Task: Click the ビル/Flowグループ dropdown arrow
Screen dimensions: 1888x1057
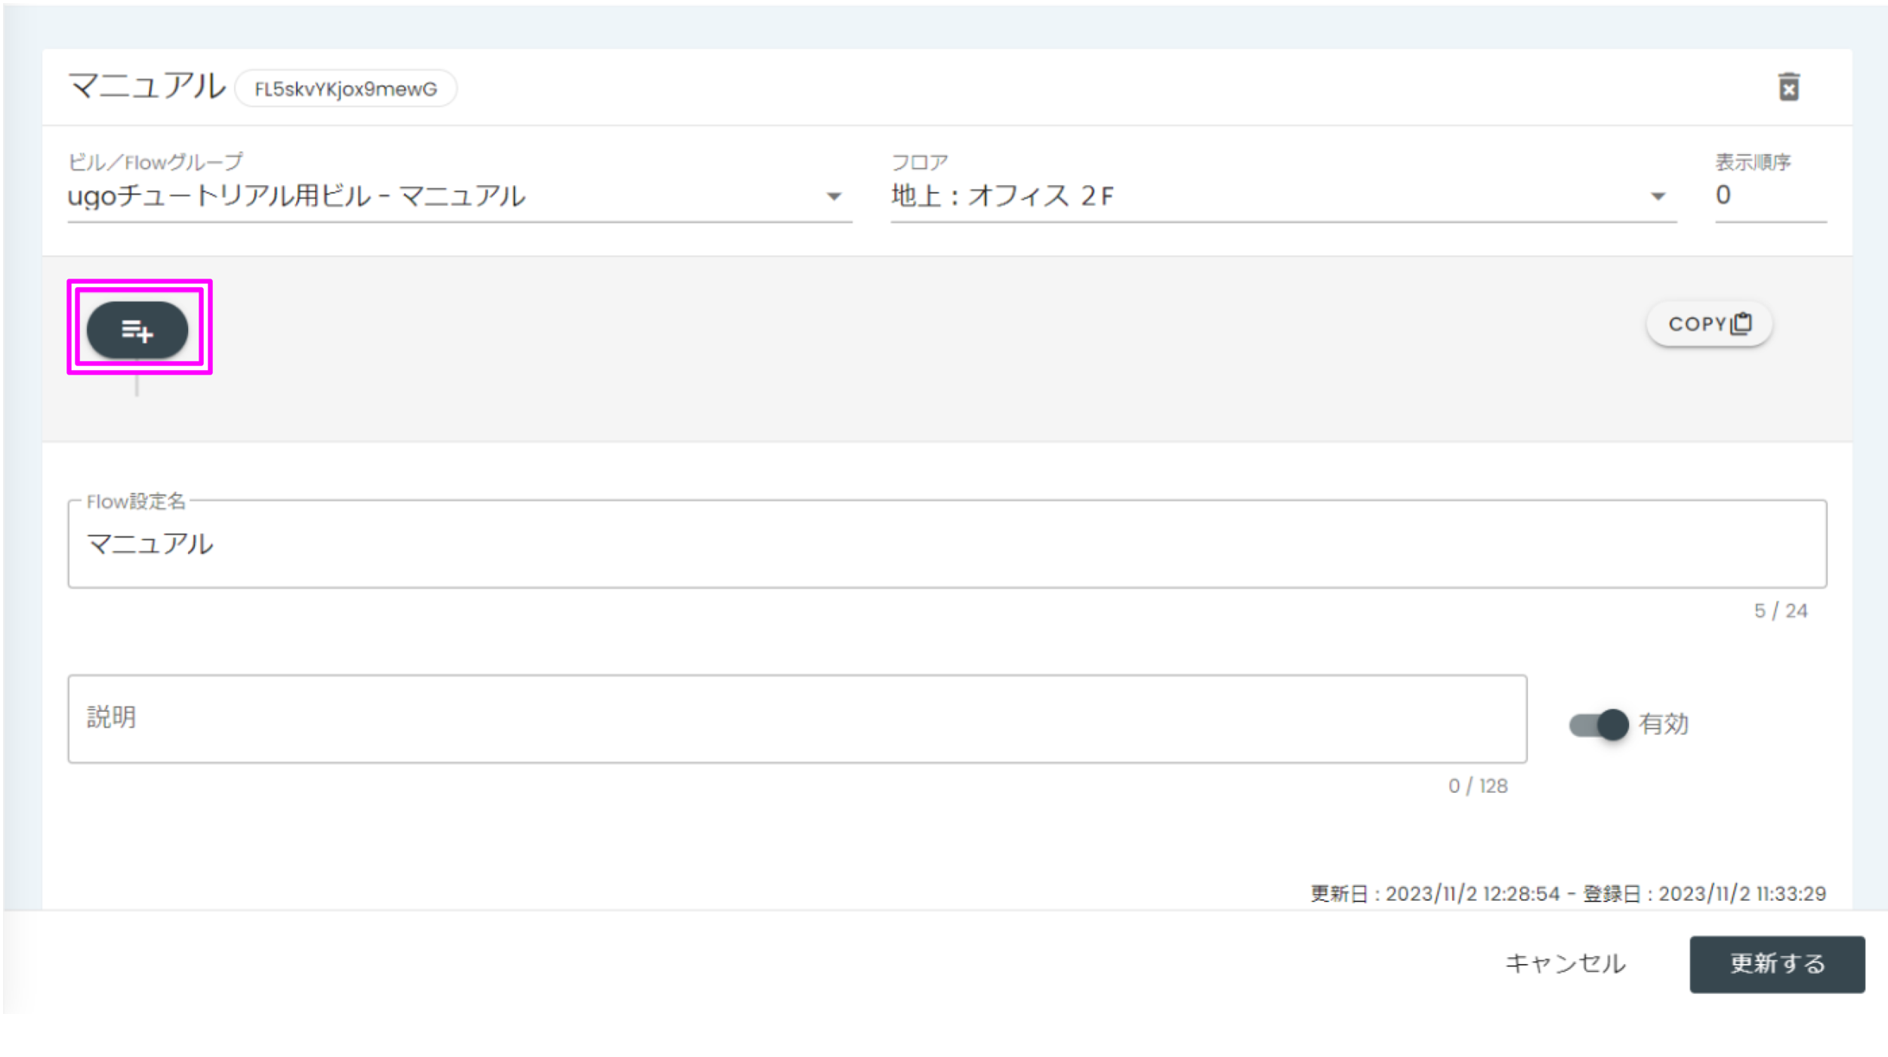Action: pyautogui.click(x=834, y=196)
